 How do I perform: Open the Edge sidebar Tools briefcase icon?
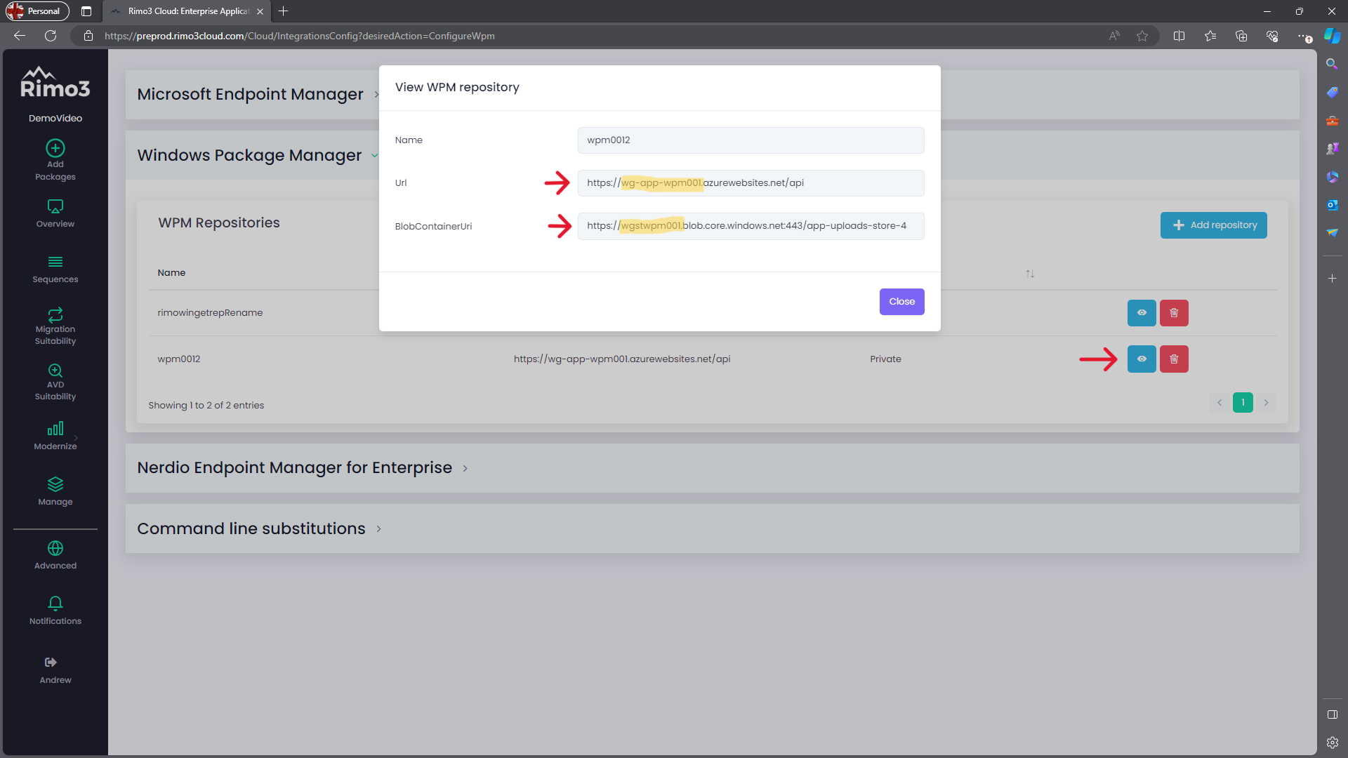1332,121
